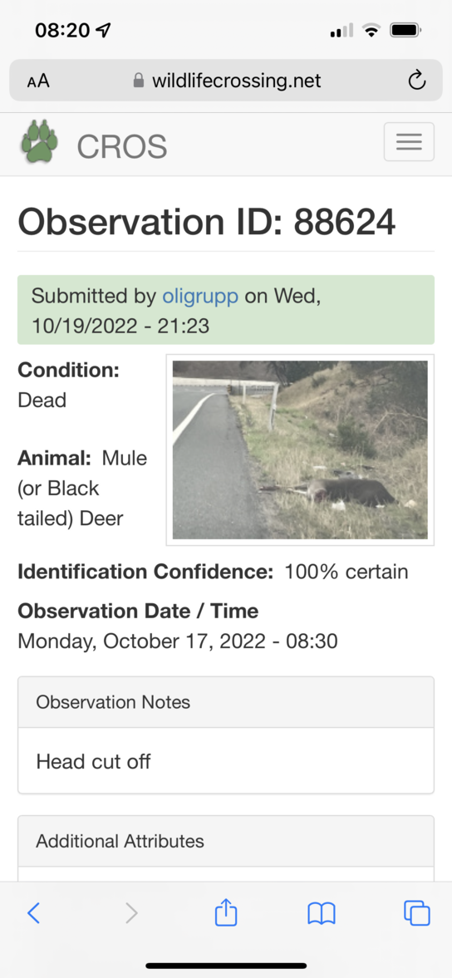Open the oligrupp user profile link
The height and width of the screenshot is (978, 452).
point(200,296)
